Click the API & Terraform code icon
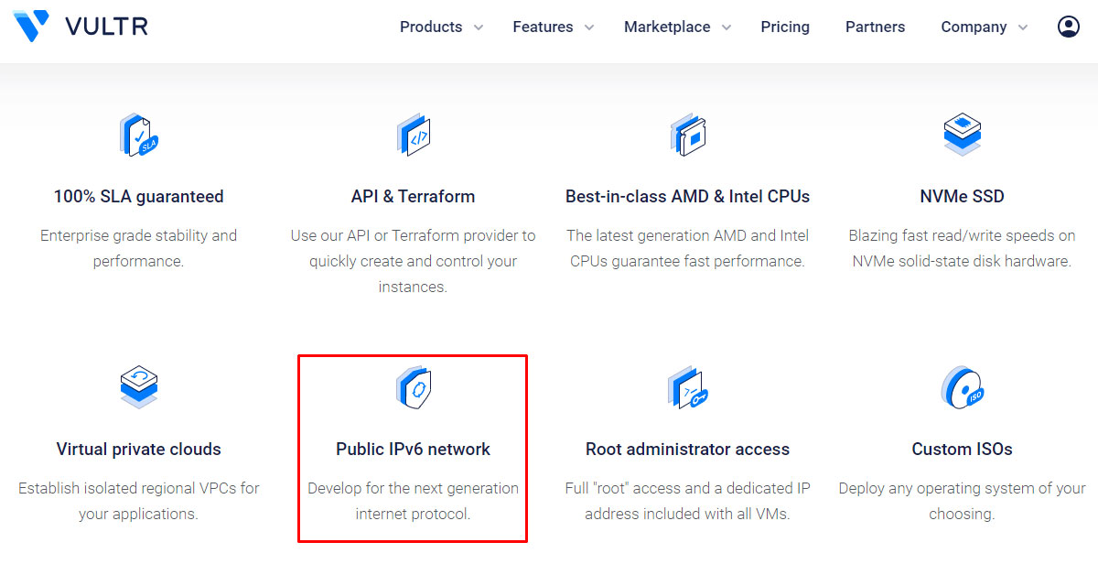Viewport: 1098px width, 564px height. click(414, 135)
